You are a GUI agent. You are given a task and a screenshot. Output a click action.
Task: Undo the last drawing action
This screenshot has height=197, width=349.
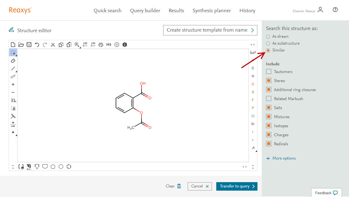click(x=37, y=45)
